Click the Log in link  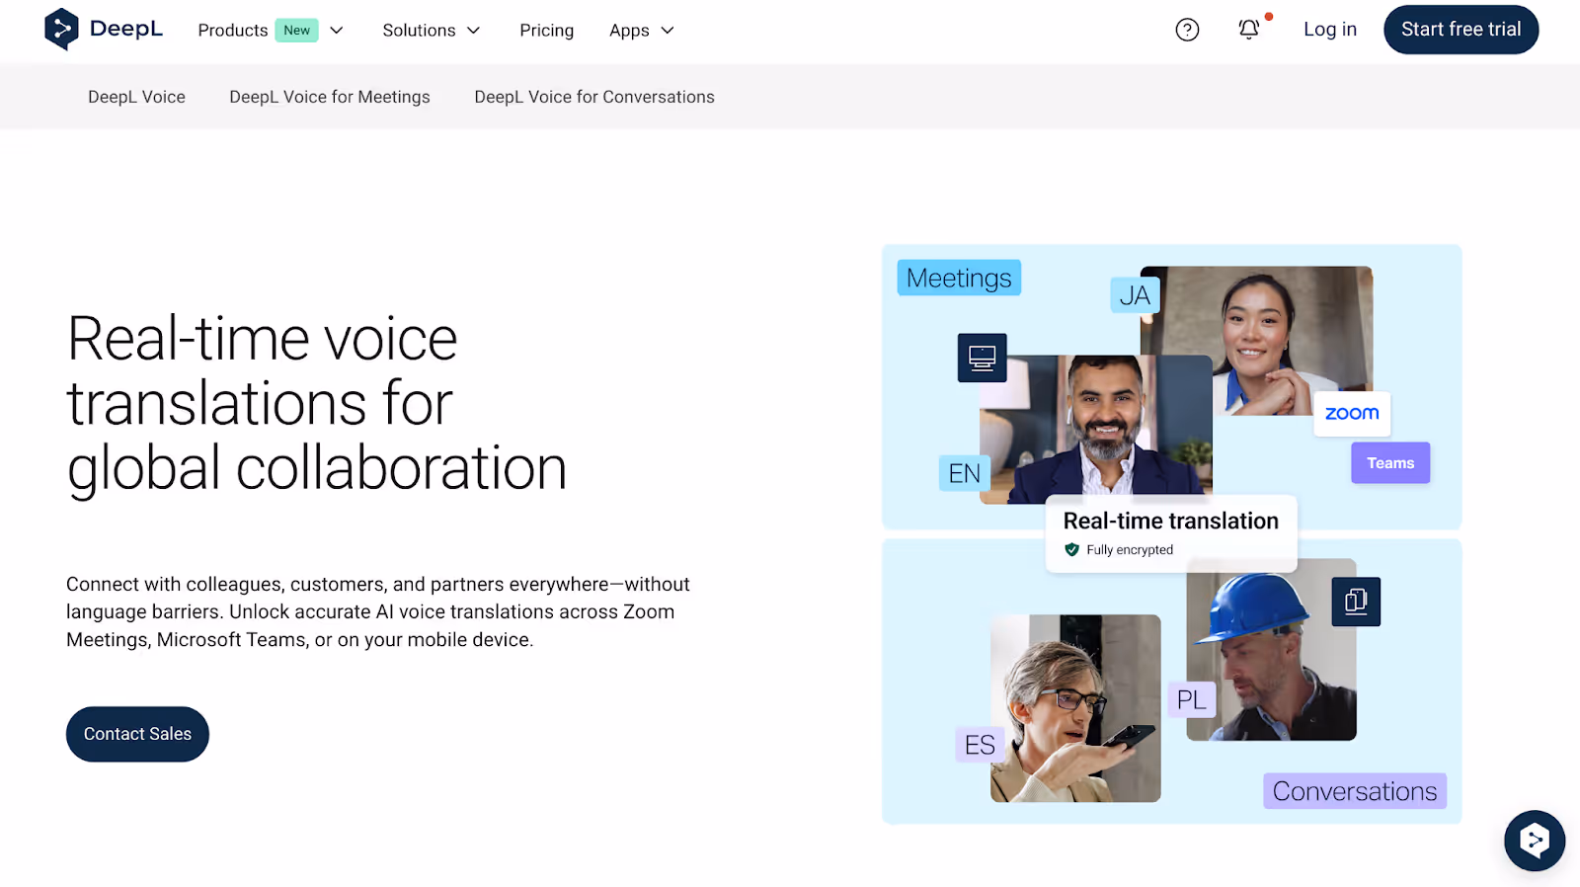[x=1329, y=30]
